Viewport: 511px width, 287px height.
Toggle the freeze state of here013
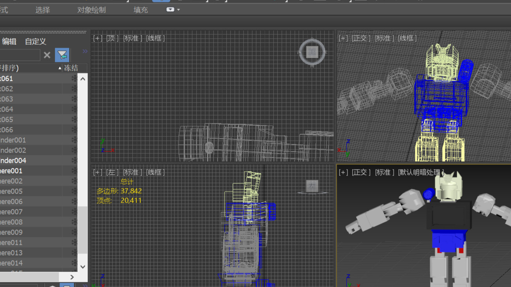pyautogui.click(x=74, y=253)
